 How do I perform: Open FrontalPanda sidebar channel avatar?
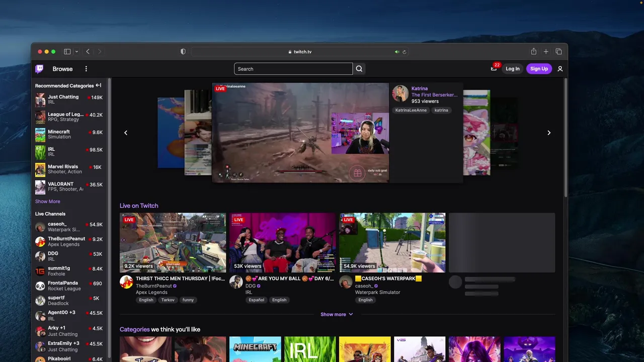click(40, 286)
